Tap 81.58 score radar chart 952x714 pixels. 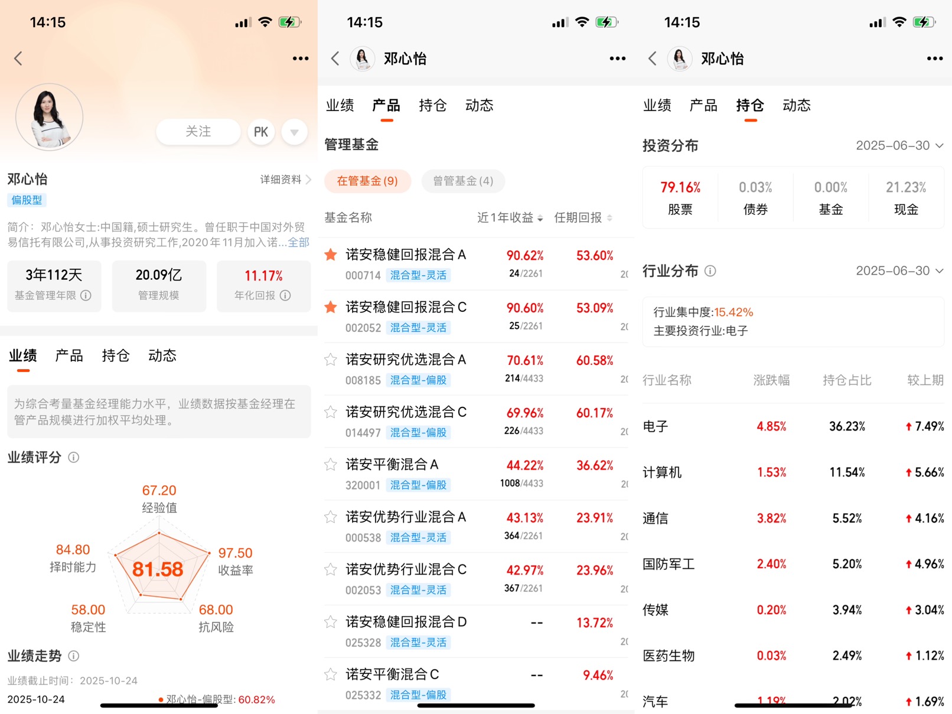click(x=158, y=567)
